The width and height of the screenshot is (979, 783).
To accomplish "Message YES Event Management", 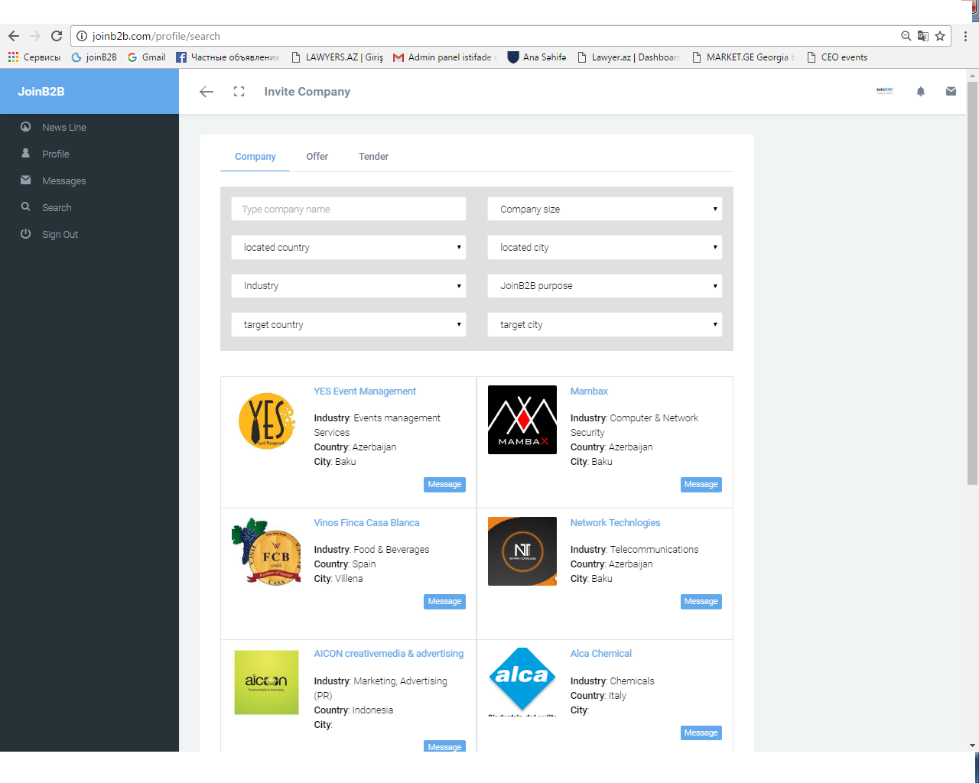I will pos(444,485).
